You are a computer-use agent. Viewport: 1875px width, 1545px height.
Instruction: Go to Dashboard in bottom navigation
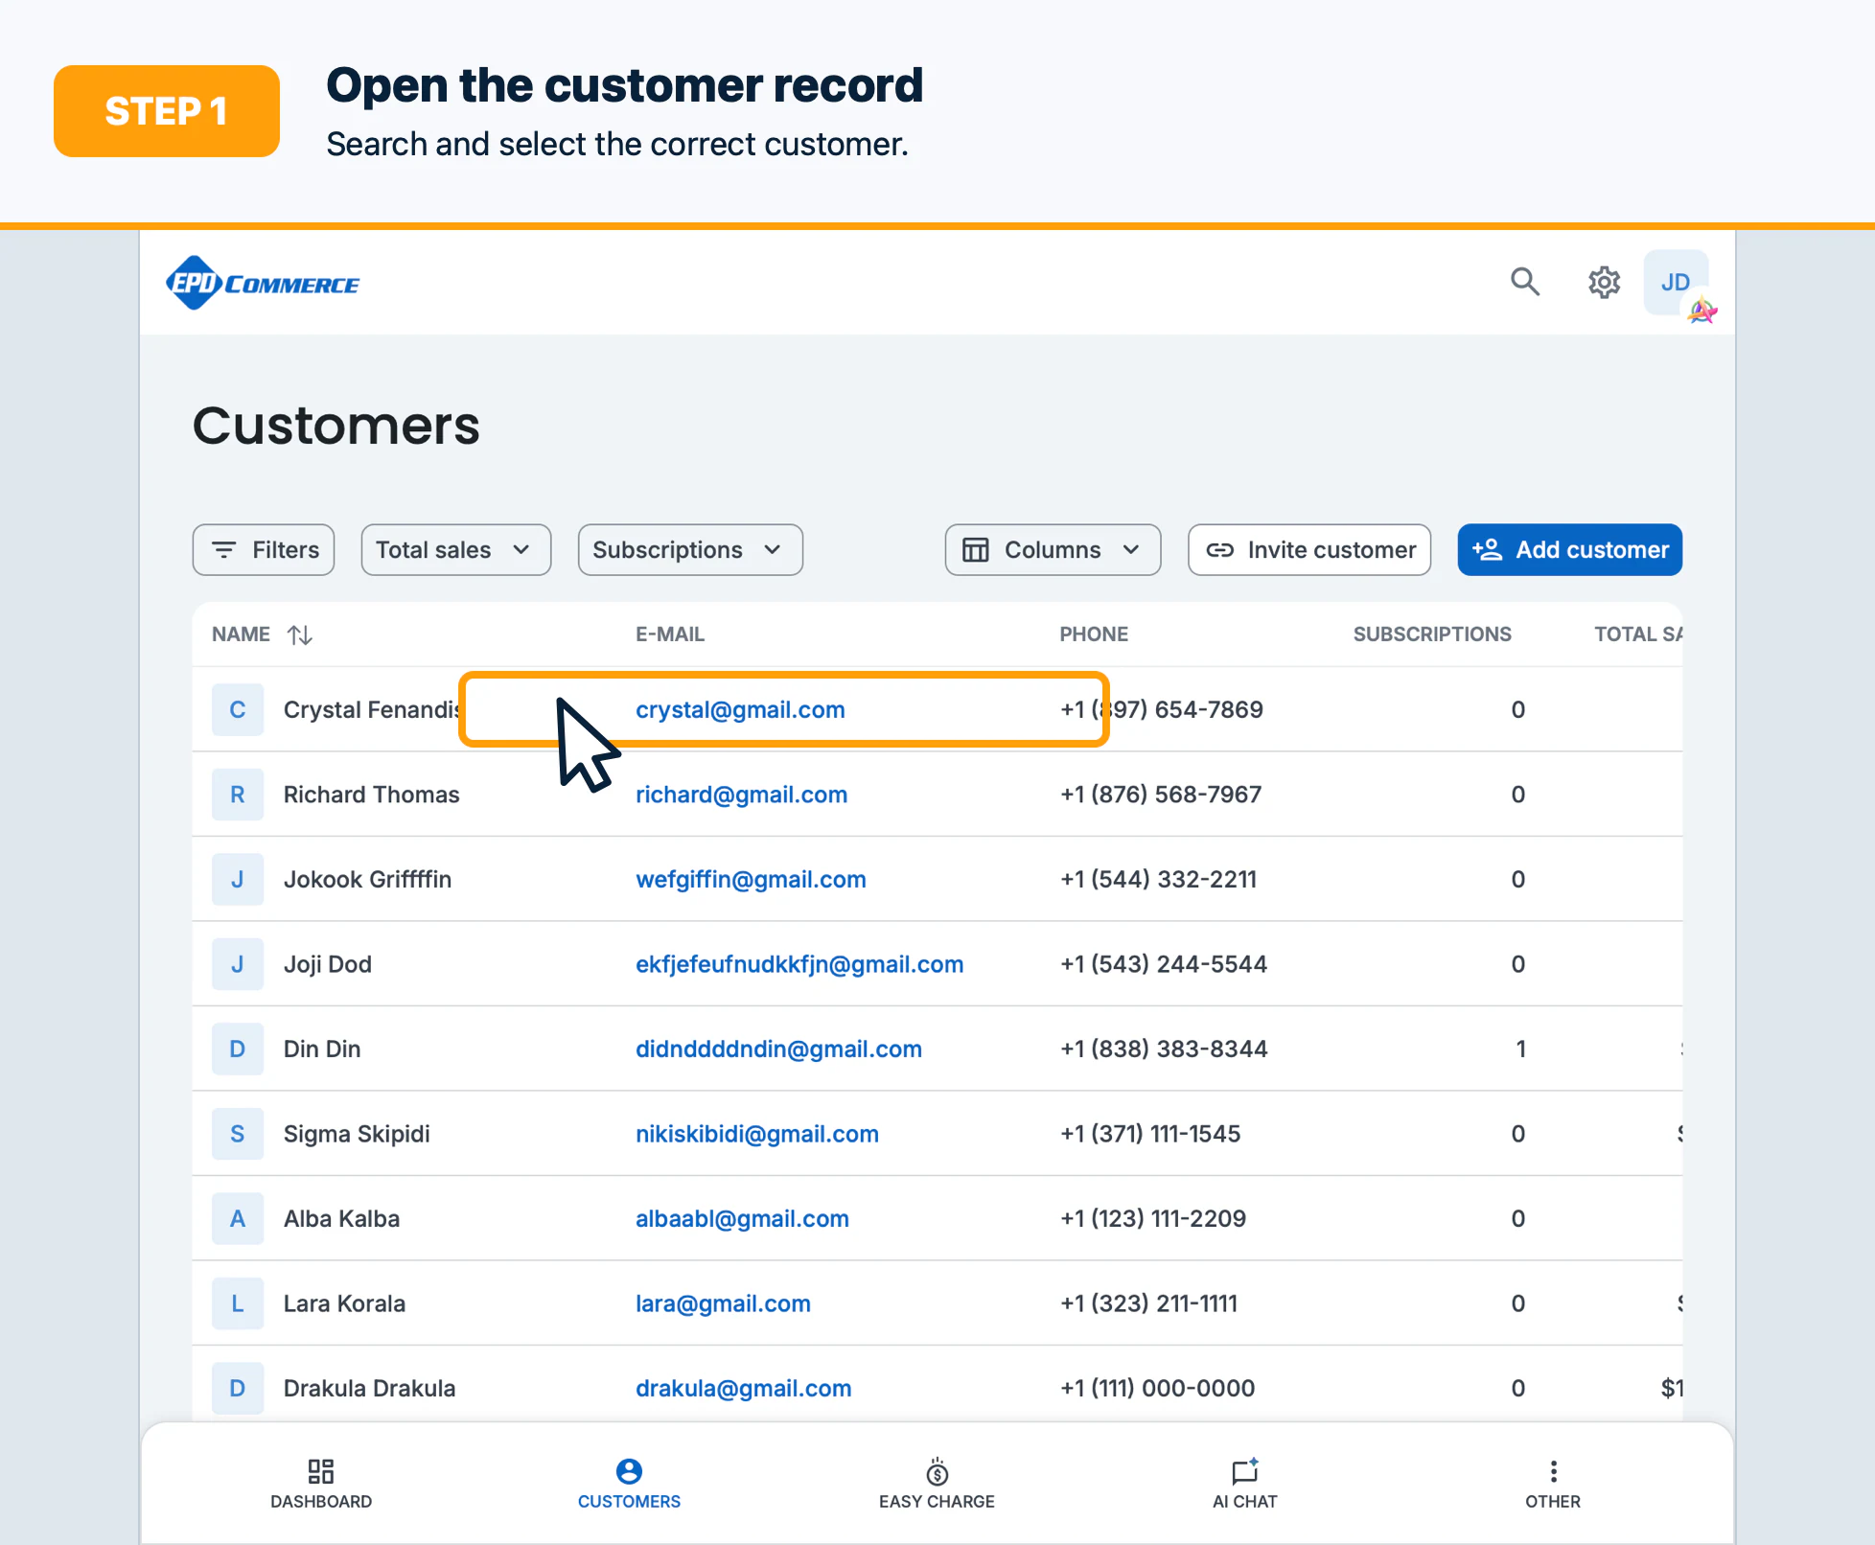pyautogui.click(x=321, y=1484)
